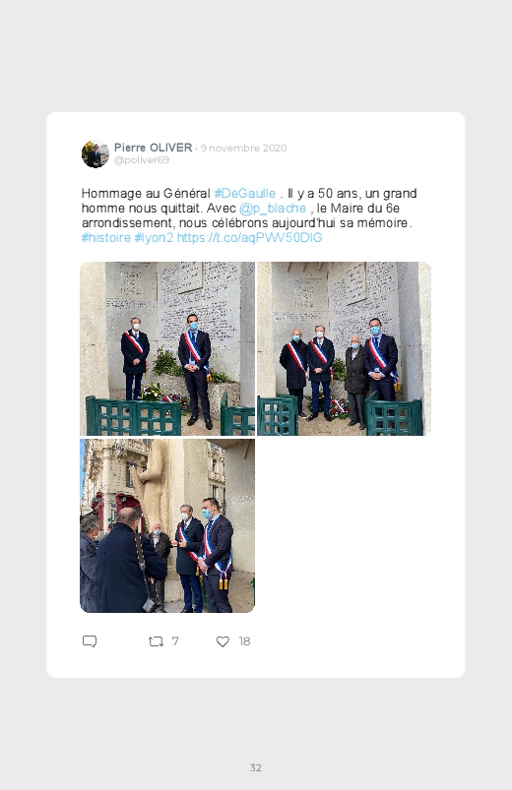This screenshot has height=790, width=512.
Task: Click the heart like icon
Action: point(223,641)
